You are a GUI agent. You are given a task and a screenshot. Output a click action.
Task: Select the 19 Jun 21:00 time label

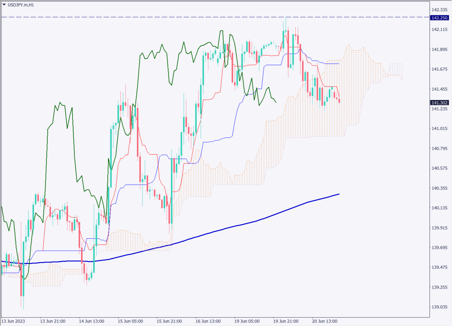pyautogui.click(x=286, y=321)
